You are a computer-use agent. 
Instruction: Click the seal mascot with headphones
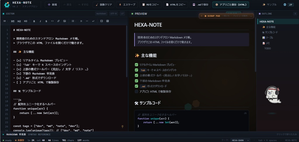click(x=273, y=95)
